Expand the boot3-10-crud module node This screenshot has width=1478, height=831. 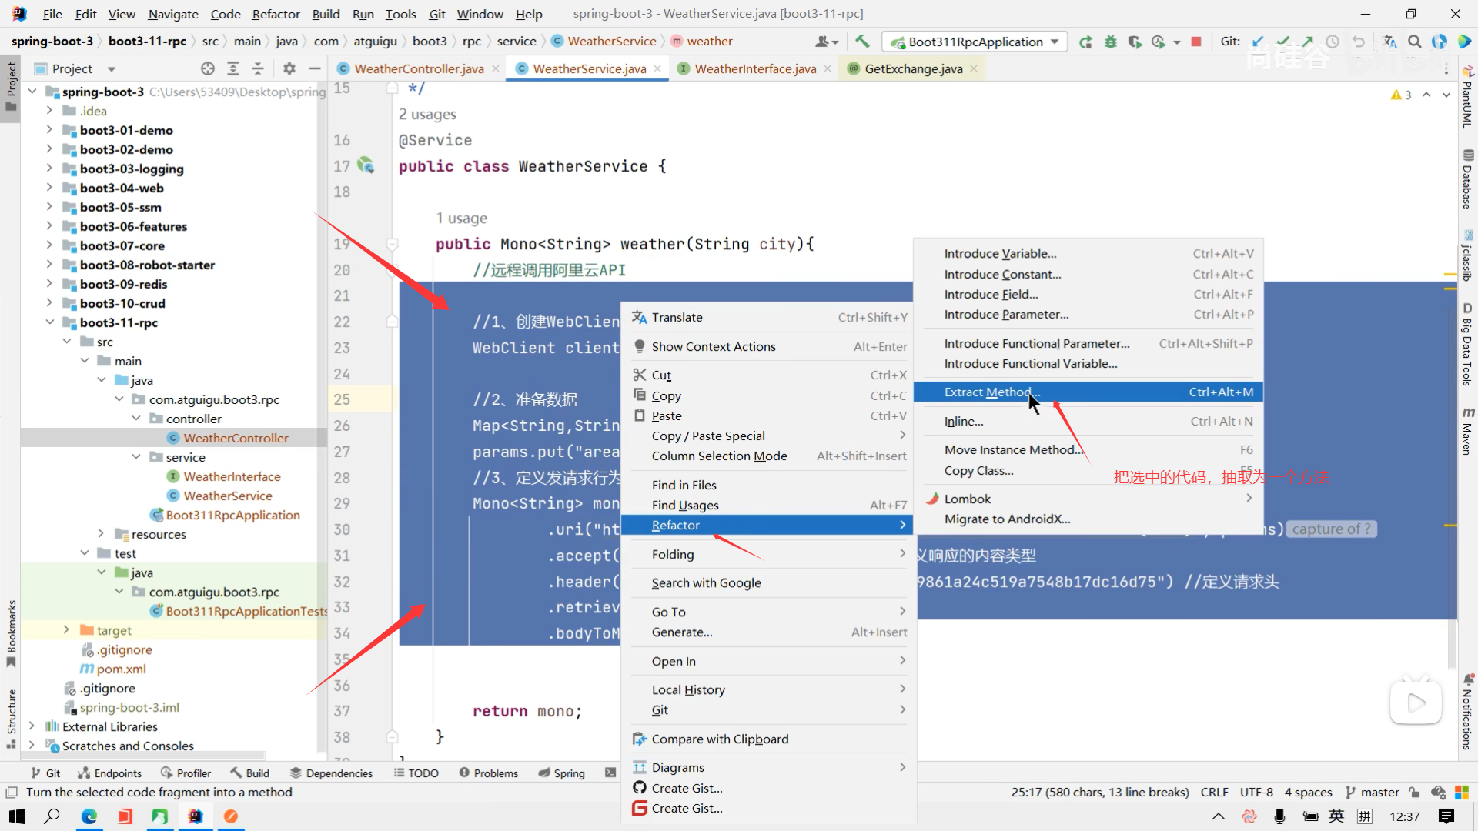click(x=49, y=303)
